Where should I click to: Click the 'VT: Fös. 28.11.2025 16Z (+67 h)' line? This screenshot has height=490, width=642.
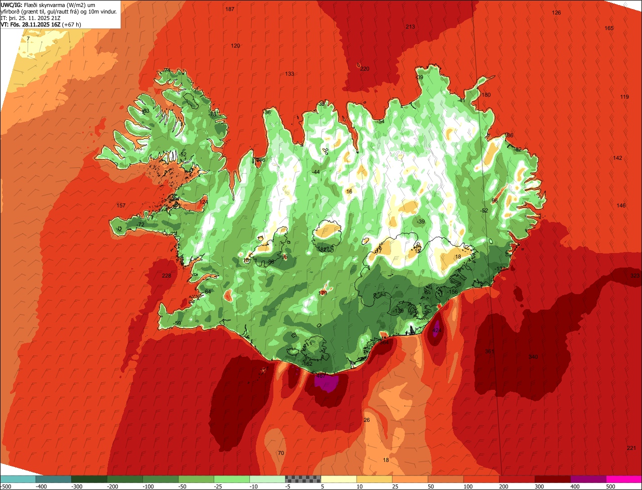[x=41, y=24]
